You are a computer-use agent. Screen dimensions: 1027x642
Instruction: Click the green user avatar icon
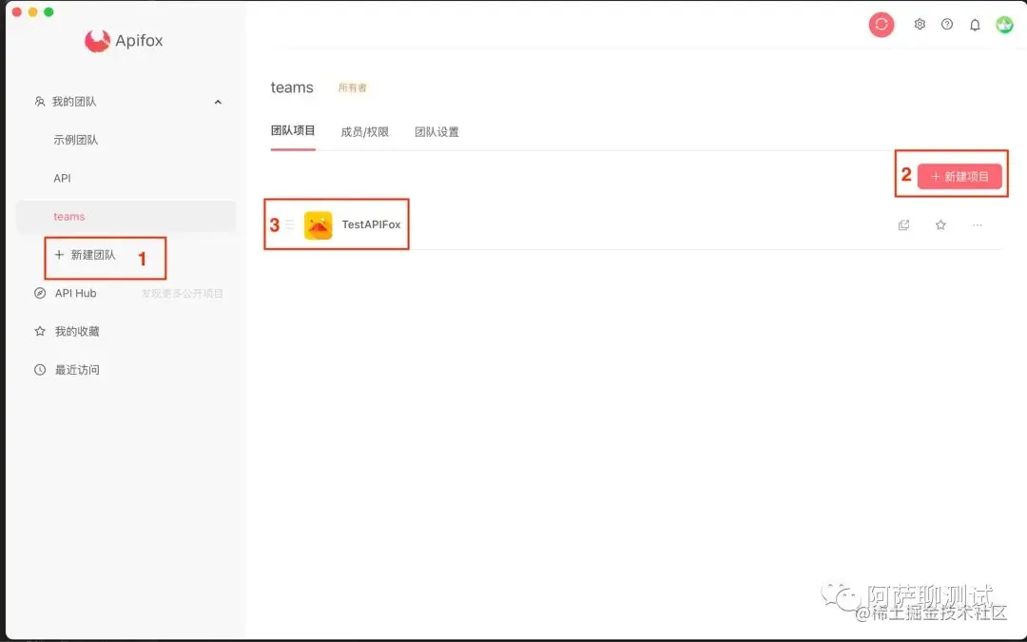click(x=1004, y=25)
